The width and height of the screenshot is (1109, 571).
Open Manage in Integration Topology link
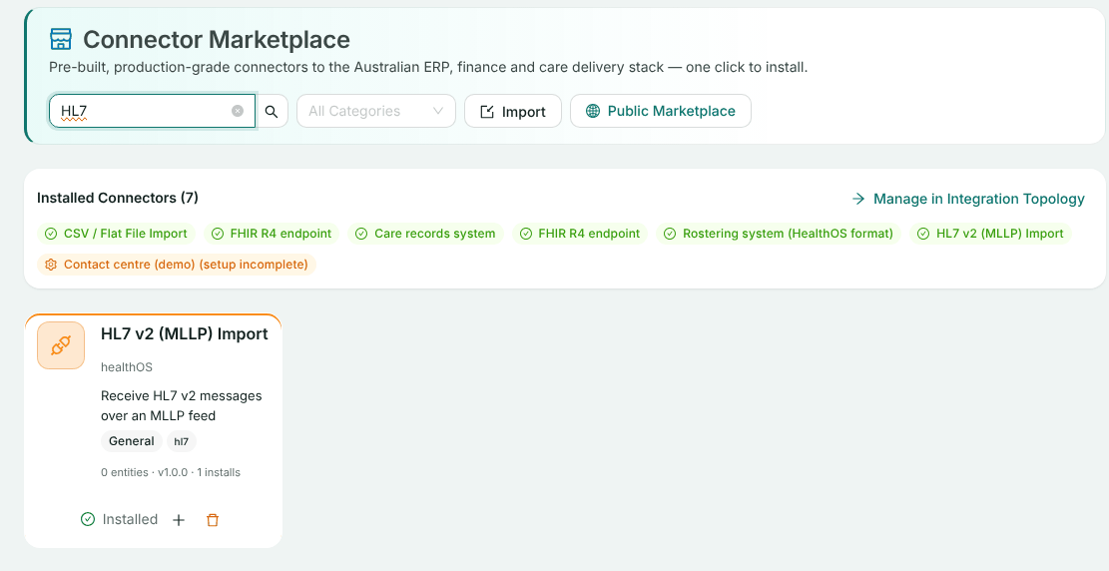pos(968,199)
